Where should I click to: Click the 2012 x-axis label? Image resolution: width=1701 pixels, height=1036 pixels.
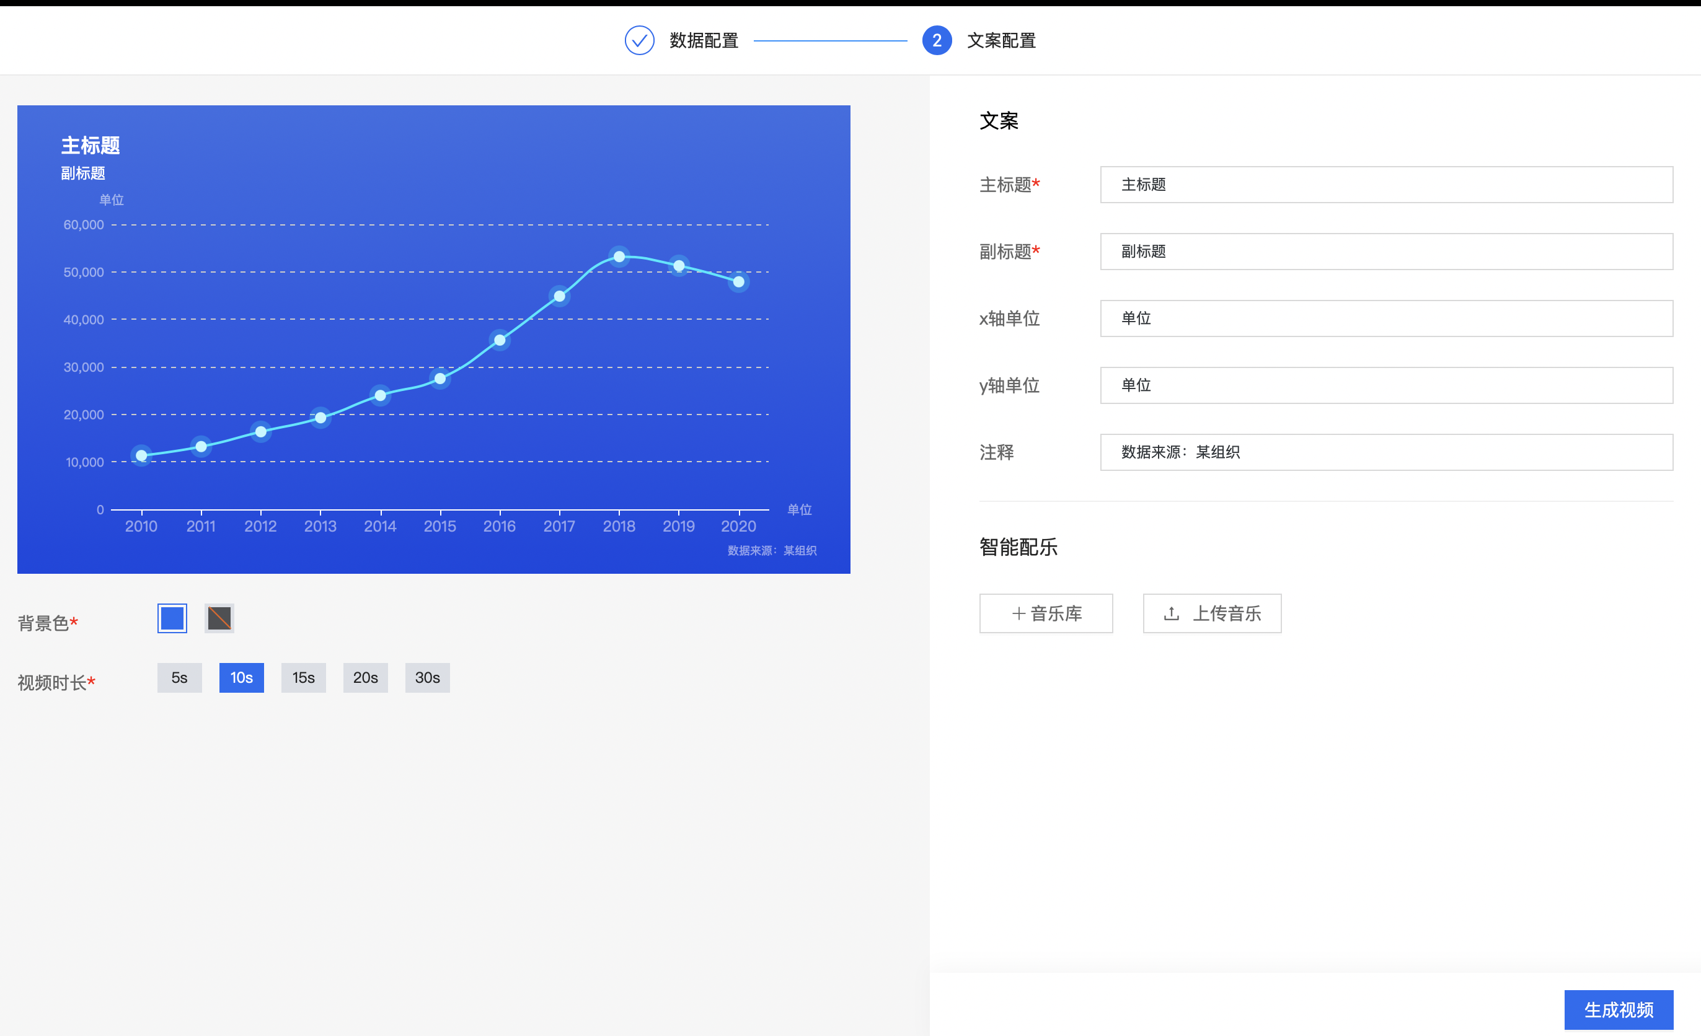260,527
